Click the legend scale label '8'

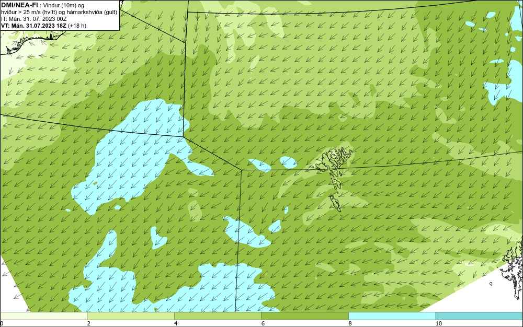coord(350,323)
